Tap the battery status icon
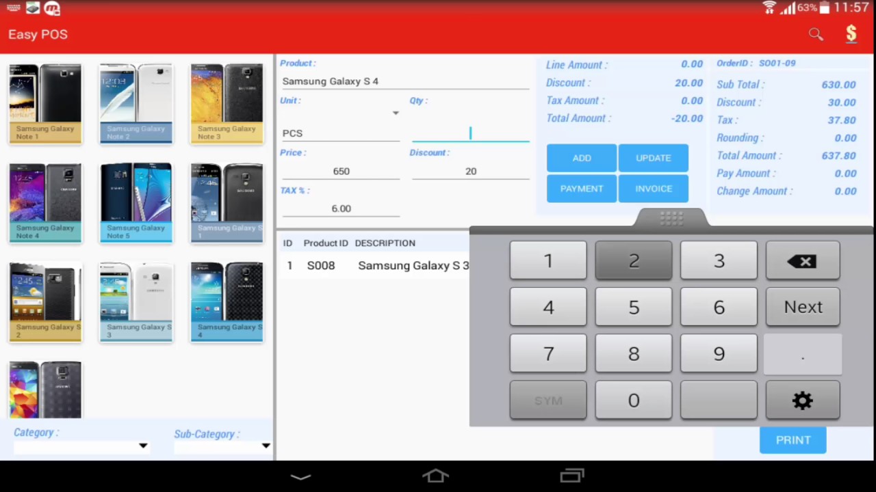Screen dimensions: 876x492 click(824, 8)
